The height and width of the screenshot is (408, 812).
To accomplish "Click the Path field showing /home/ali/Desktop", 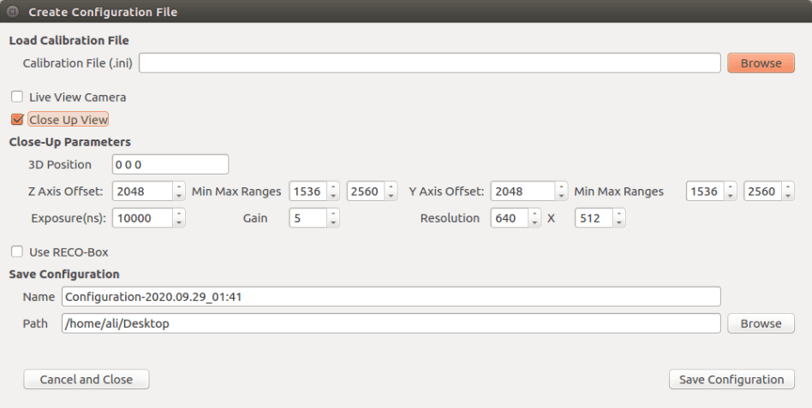I will tap(391, 324).
